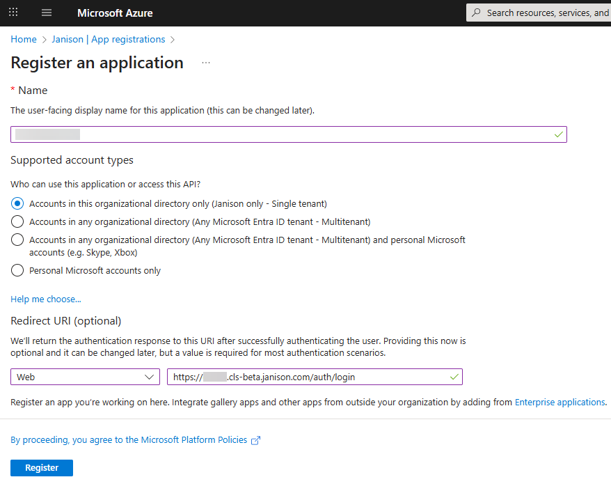Open the hamburger portal menu
The width and height of the screenshot is (611, 484).
click(x=47, y=13)
